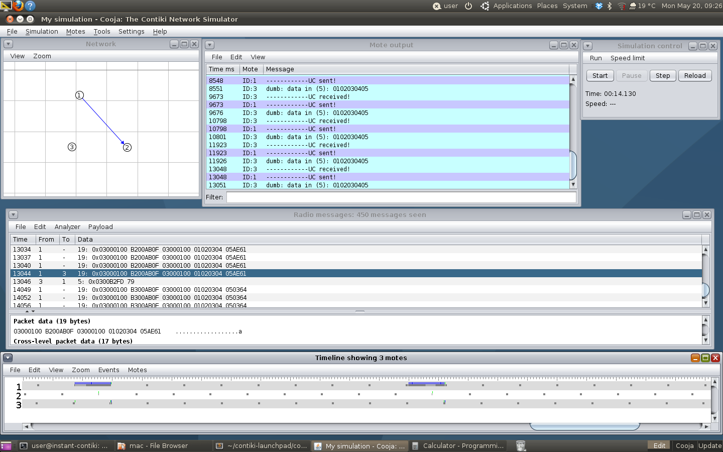Open the Places menu in top panel
Screen dimensions: 723x452
[x=547, y=6]
